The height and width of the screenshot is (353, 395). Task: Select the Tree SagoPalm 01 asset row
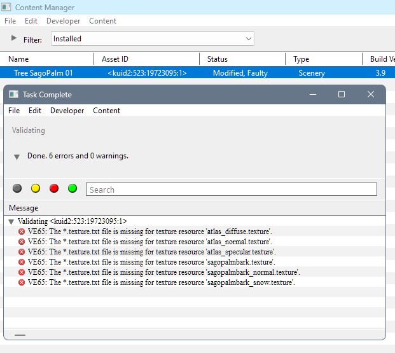[197, 73]
